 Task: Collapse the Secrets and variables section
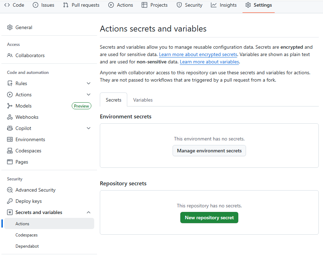tap(89, 212)
